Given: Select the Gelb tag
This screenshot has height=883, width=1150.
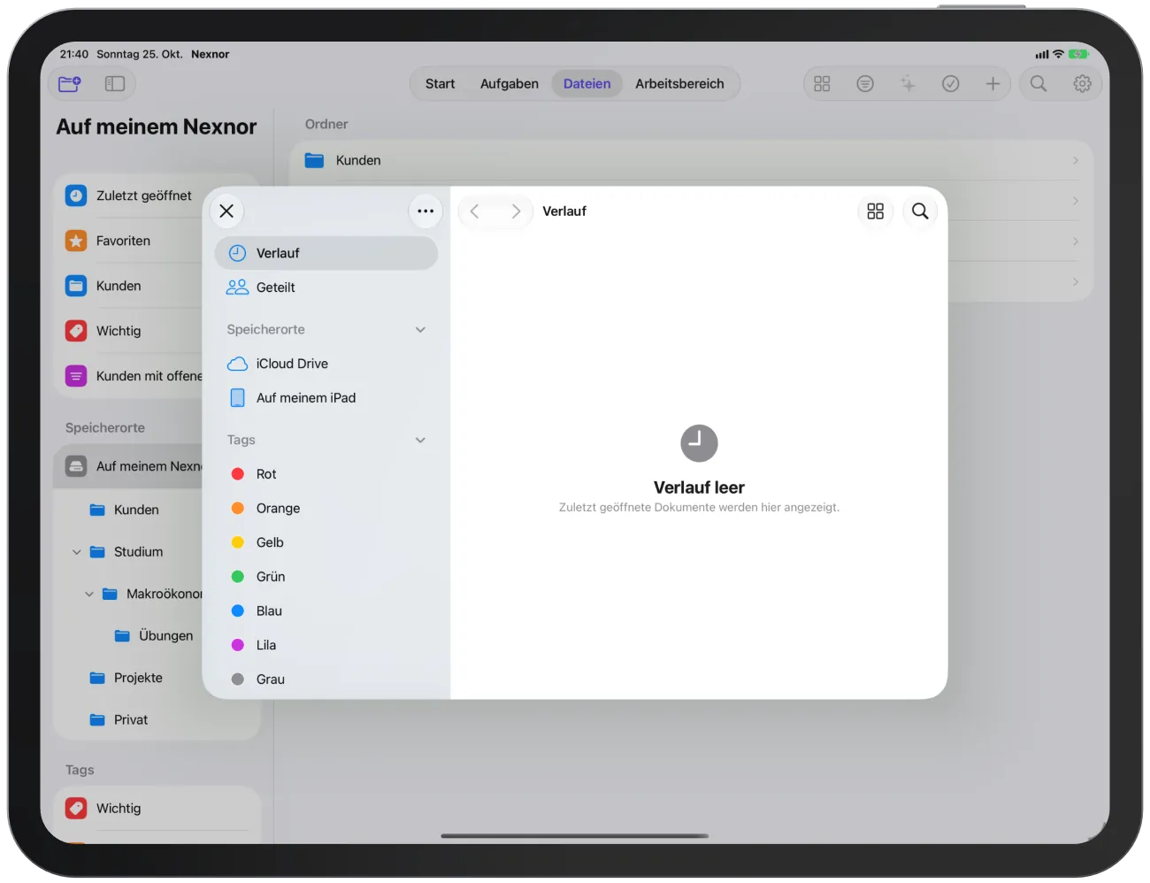Looking at the screenshot, I should coord(326,542).
